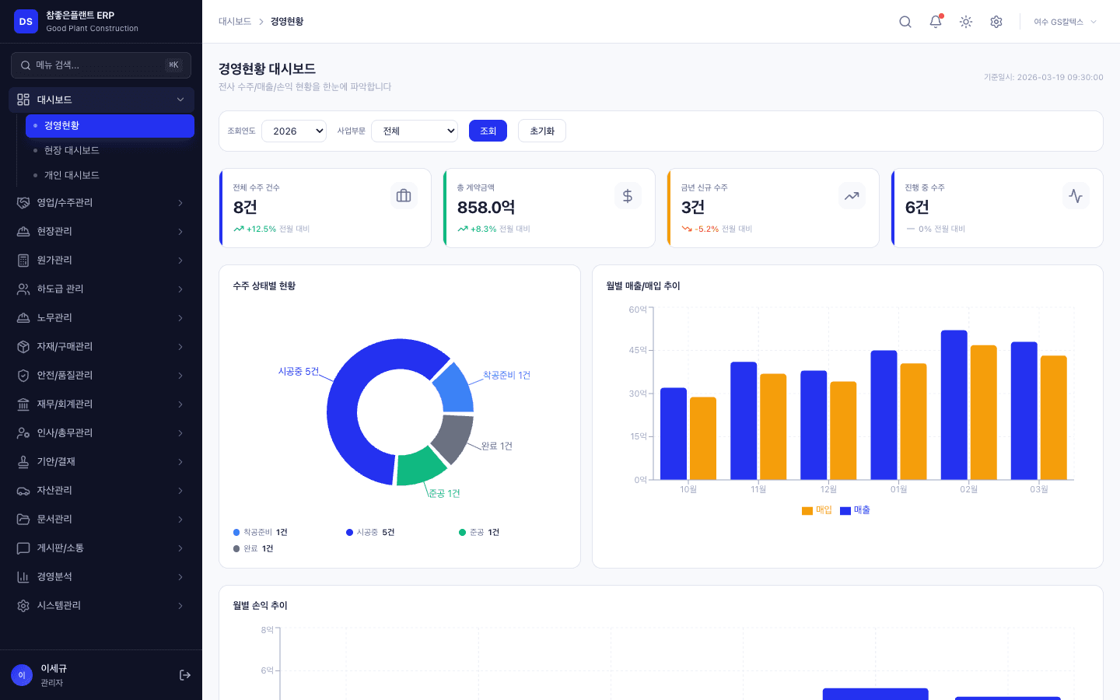Expand 영업/수주관리 chevron
This screenshot has height=700, width=1120.
pos(180,203)
